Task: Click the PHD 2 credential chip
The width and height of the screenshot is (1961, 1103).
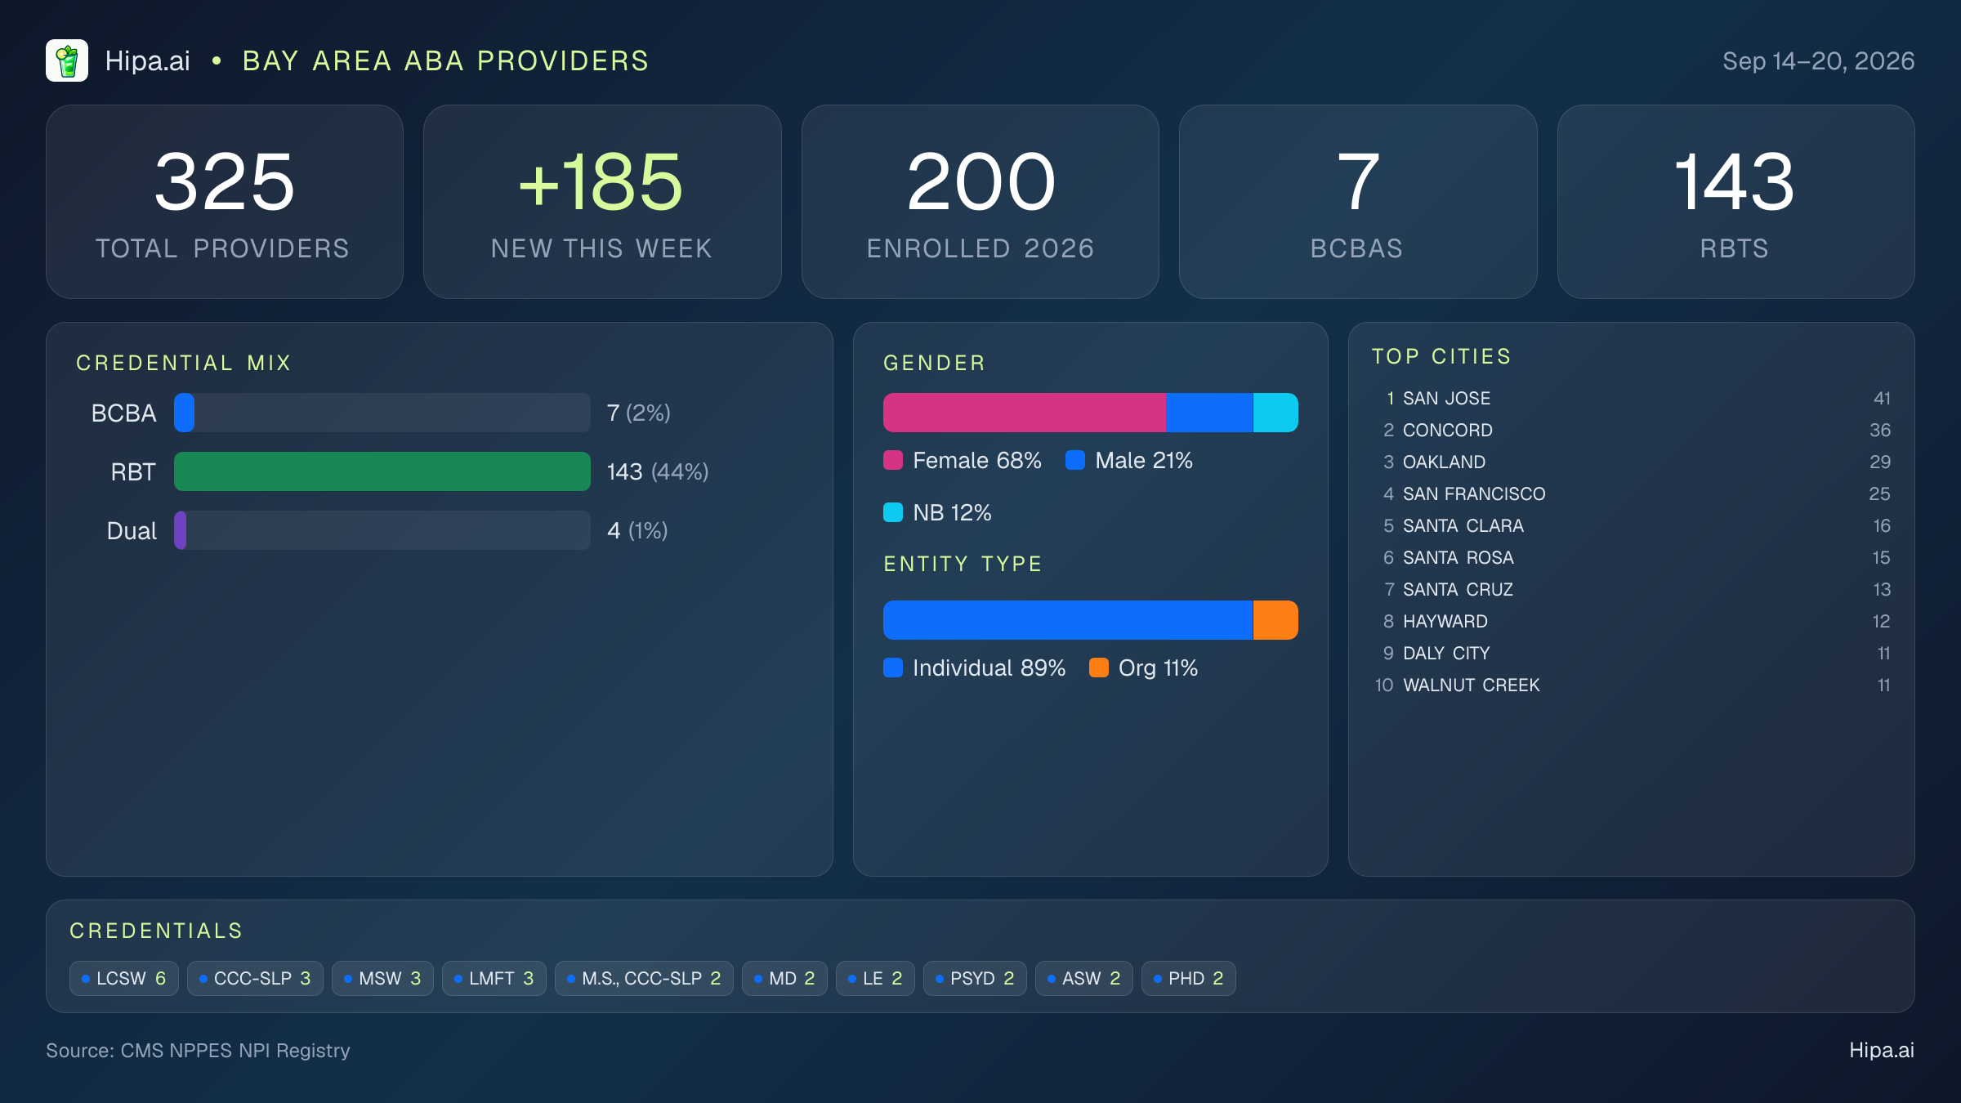Action: (x=1188, y=978)
